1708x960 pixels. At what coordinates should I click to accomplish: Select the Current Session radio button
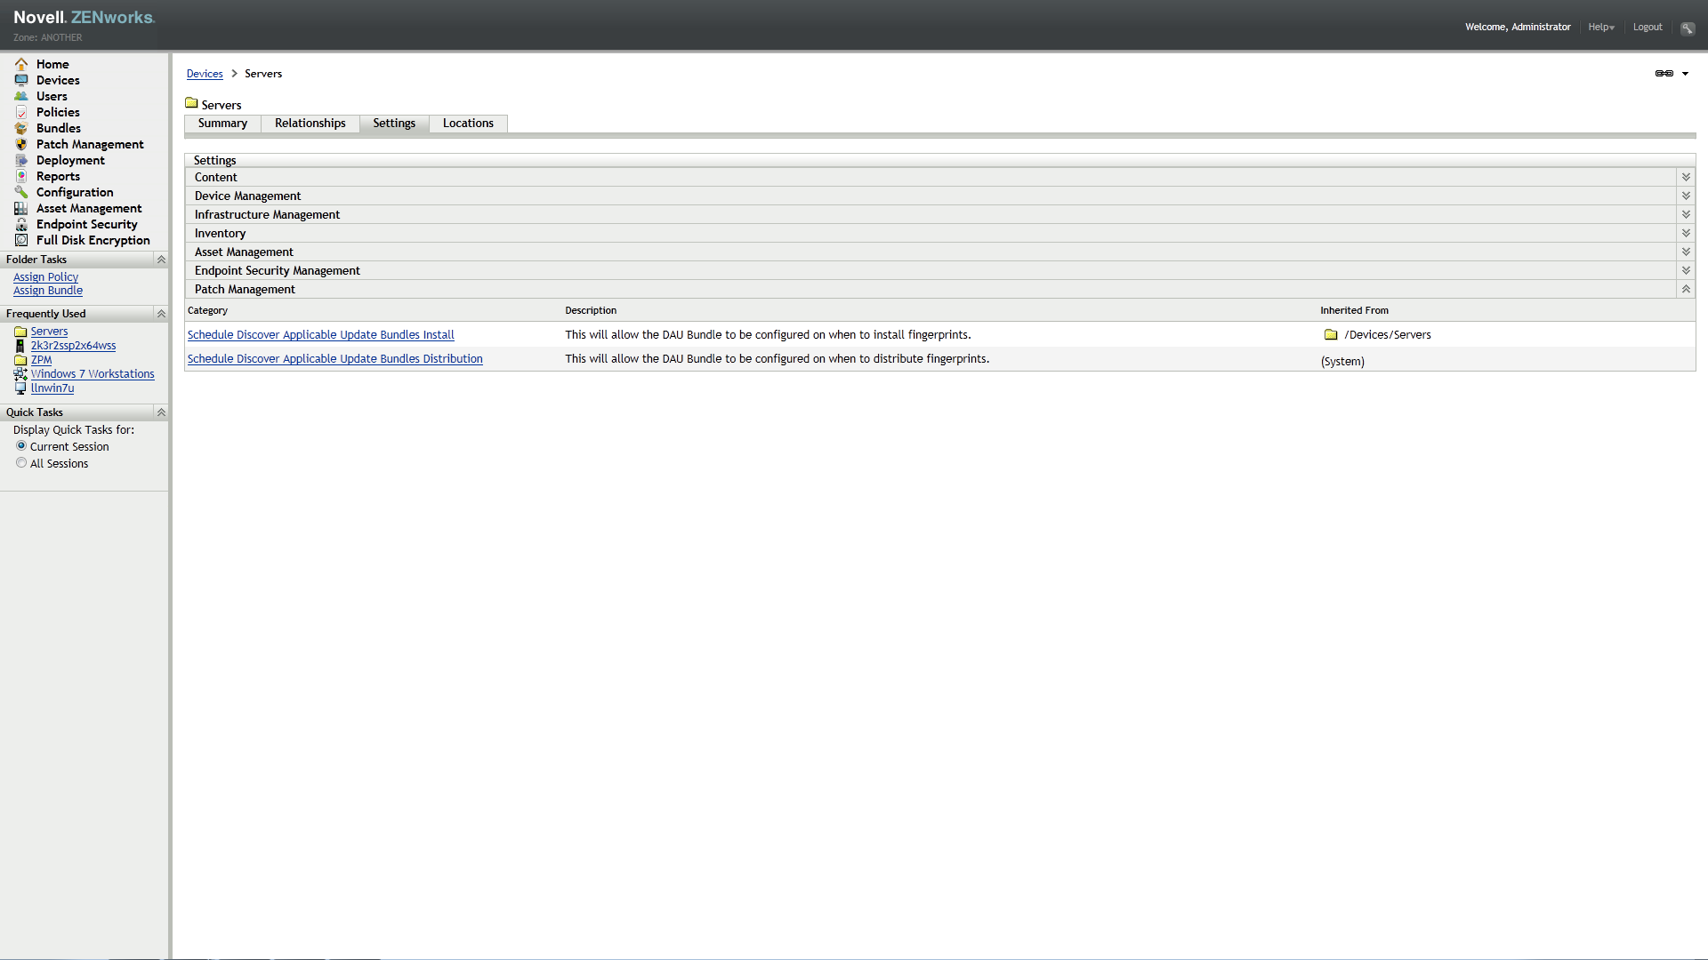pos(21,446)
